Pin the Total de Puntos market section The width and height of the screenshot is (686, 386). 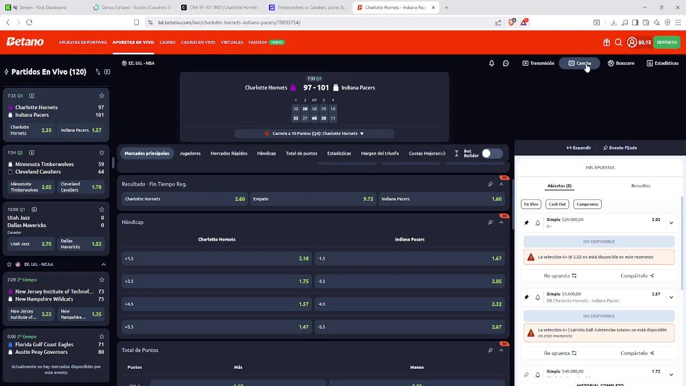(490, 351)
